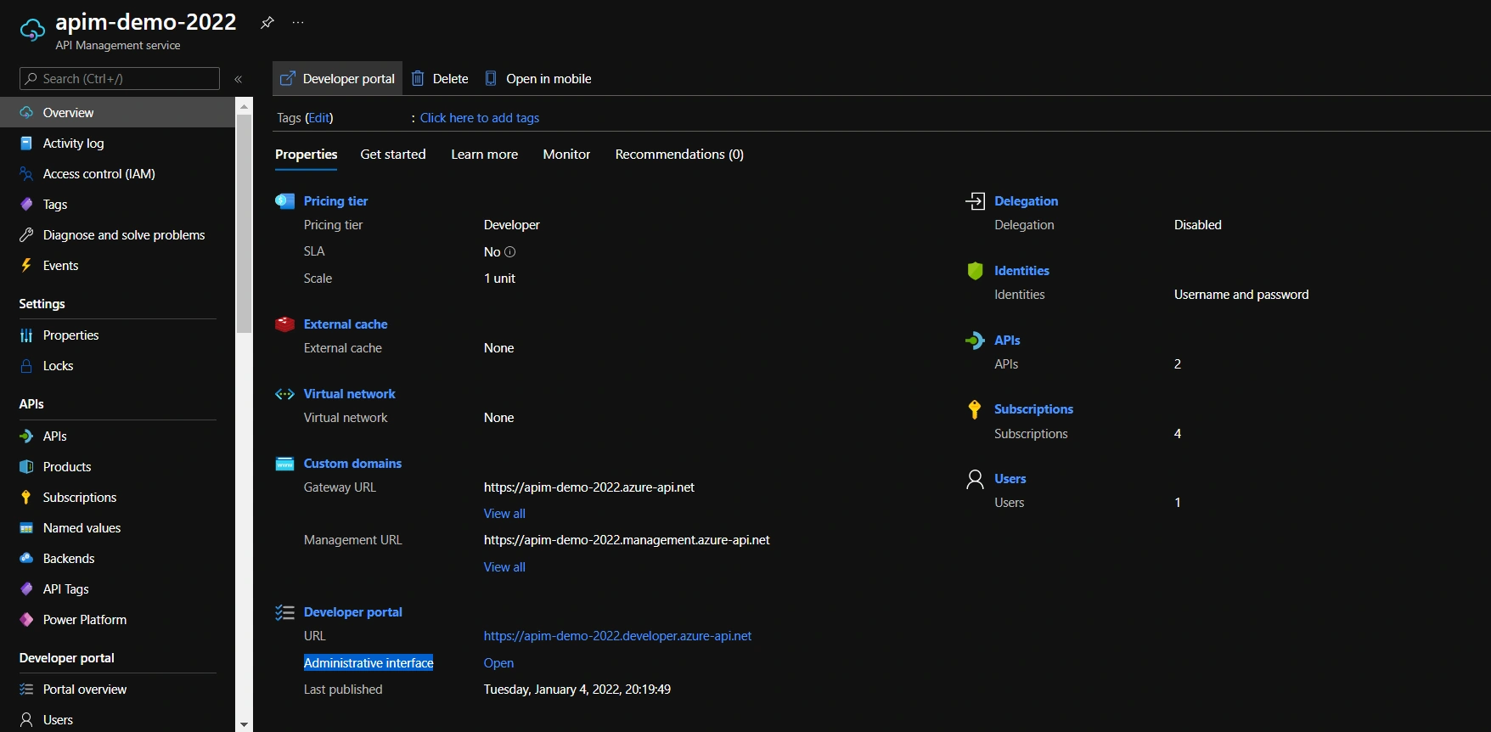
Task: Focus the Search (Ctrl+/) field
Action: [x=120, y=79]
